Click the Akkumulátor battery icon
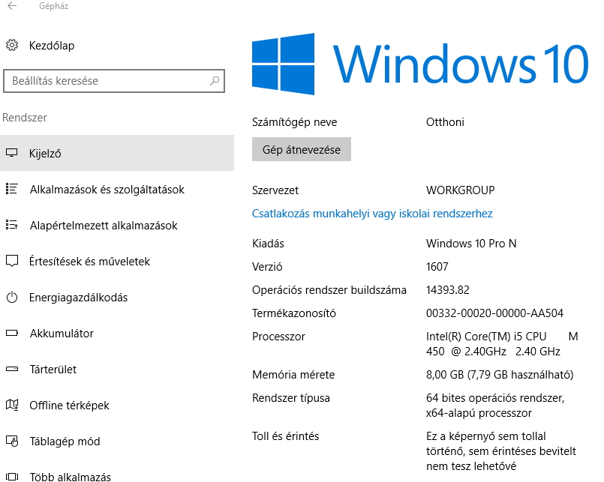 [12, 333]
